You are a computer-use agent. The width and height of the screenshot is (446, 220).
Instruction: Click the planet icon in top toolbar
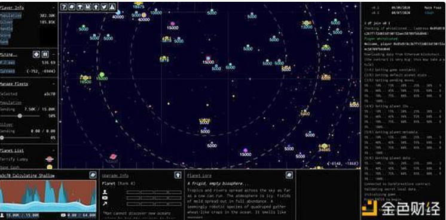(72, 7)
